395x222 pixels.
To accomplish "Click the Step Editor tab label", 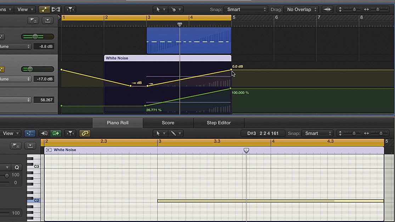I will 219,123.
